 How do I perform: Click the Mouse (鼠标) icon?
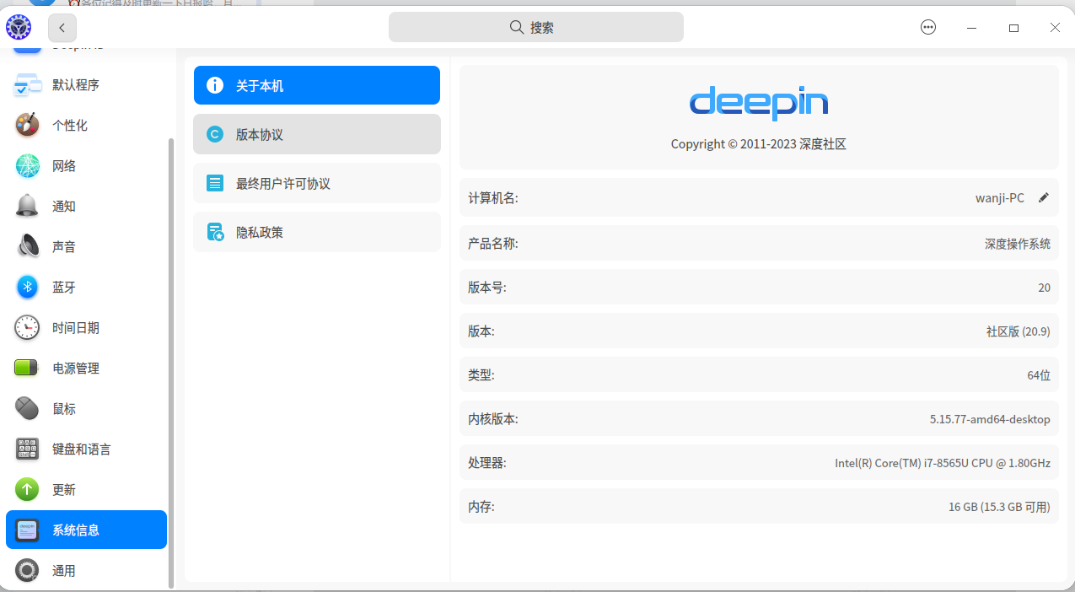point(27,408)
